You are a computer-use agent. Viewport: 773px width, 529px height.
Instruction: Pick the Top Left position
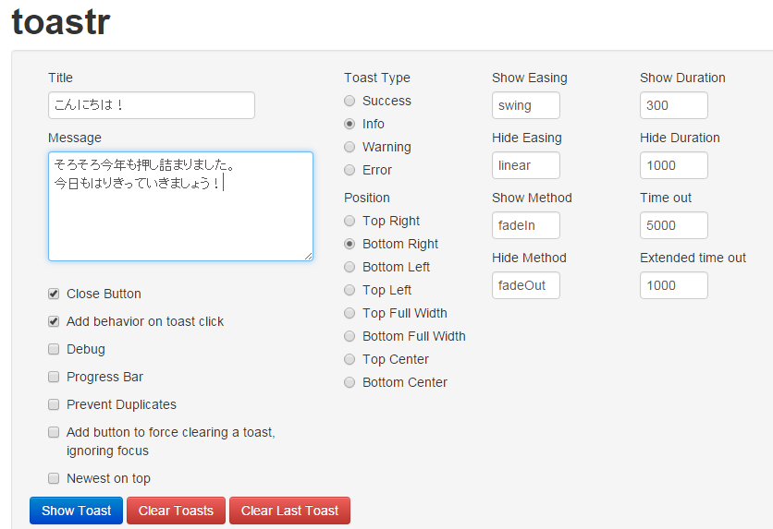click(x=350, y=290)
